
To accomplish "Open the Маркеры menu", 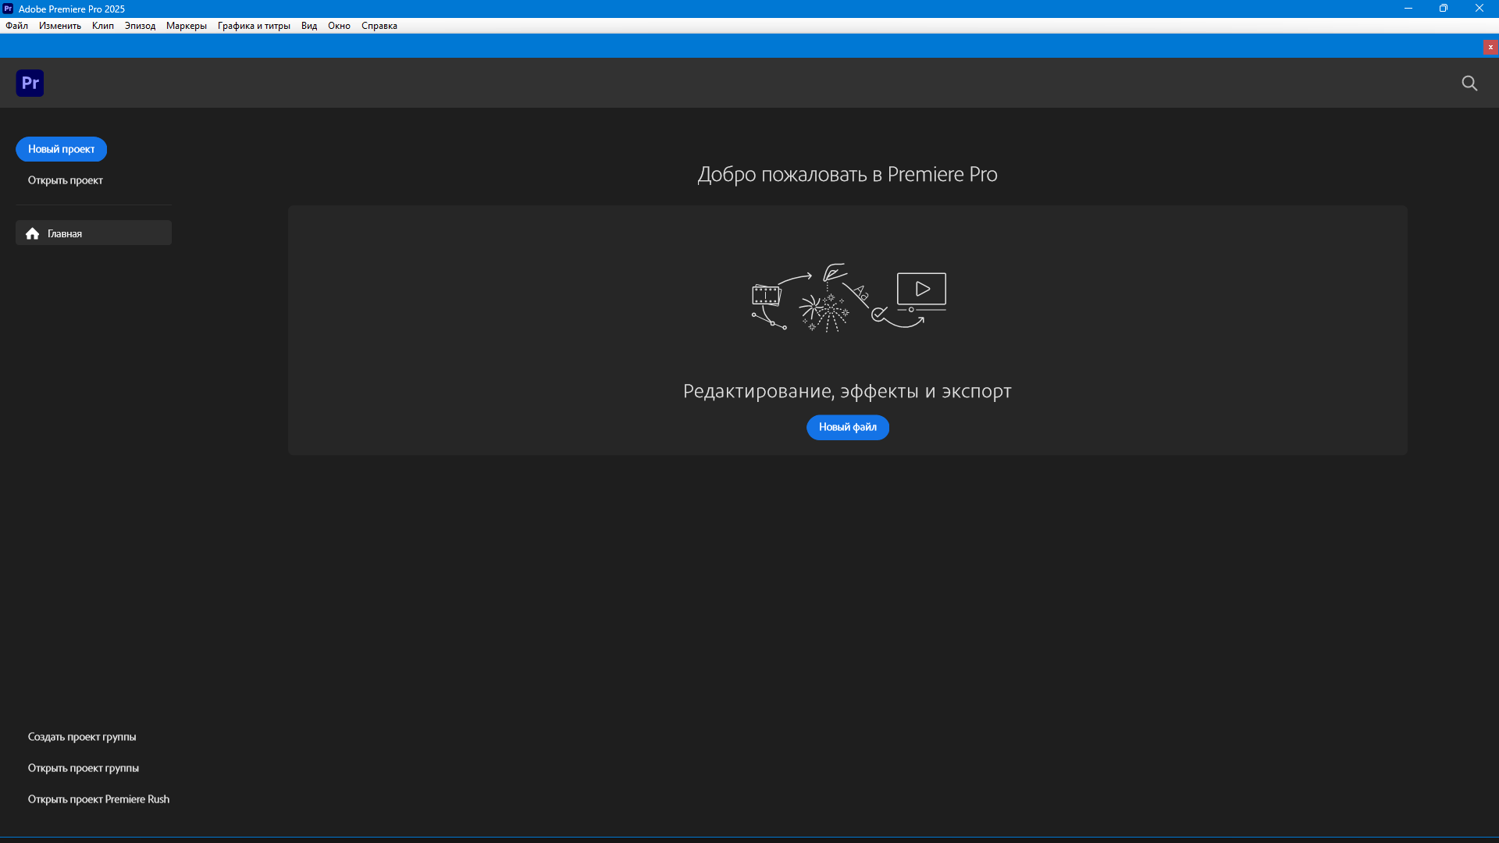I will pos(187,26).
